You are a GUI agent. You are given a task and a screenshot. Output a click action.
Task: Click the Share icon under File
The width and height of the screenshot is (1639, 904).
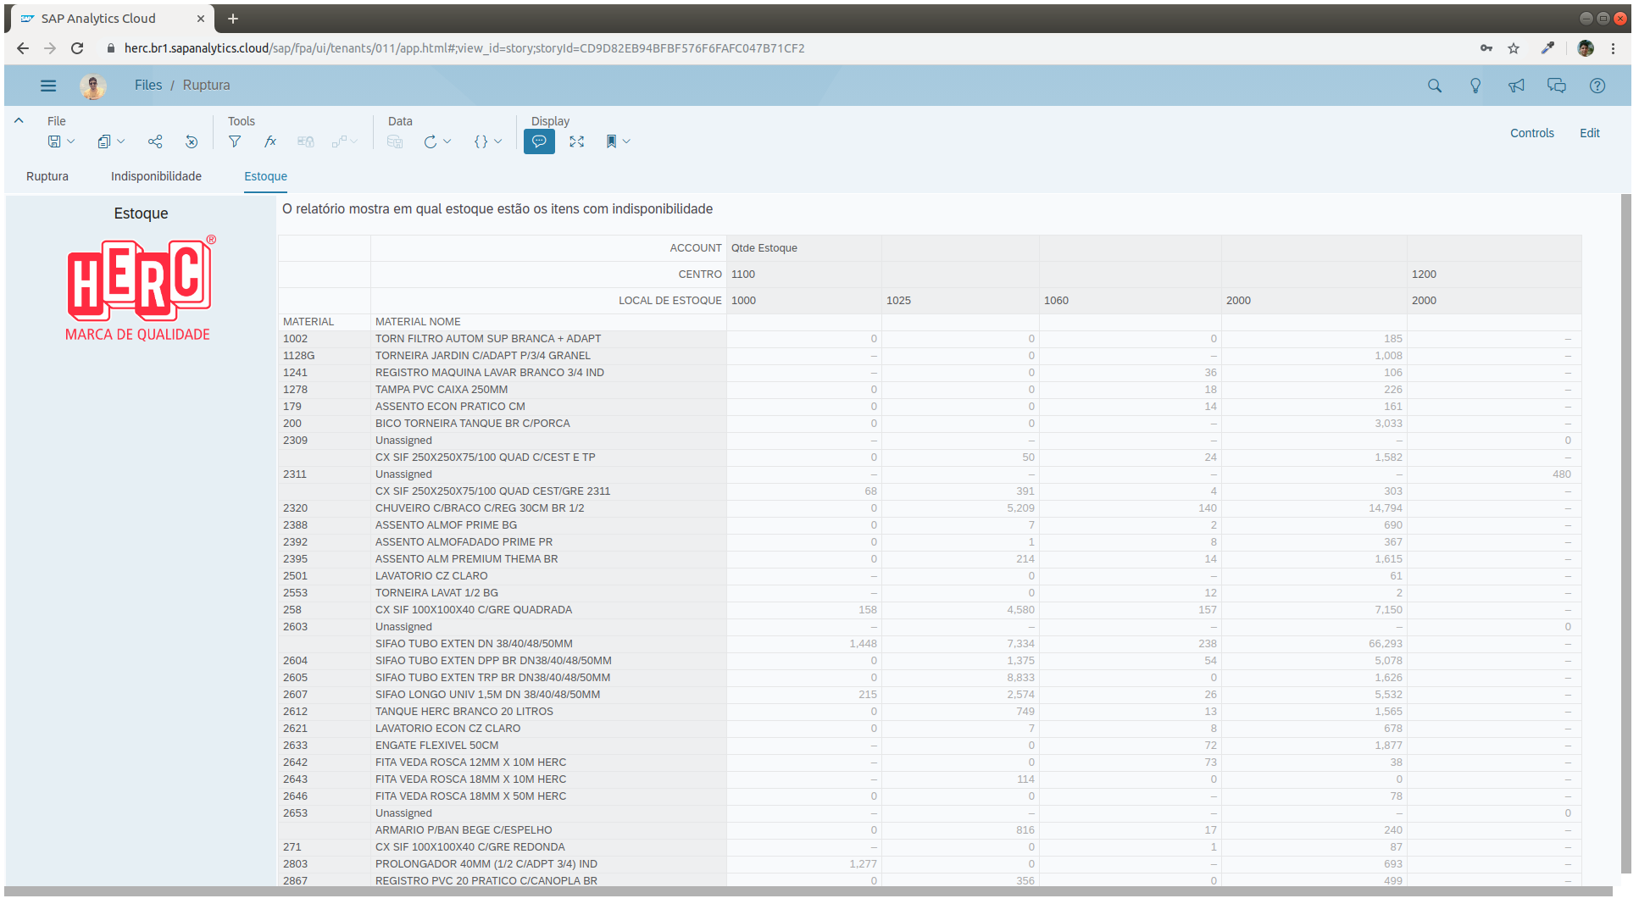tap(155, 141)
